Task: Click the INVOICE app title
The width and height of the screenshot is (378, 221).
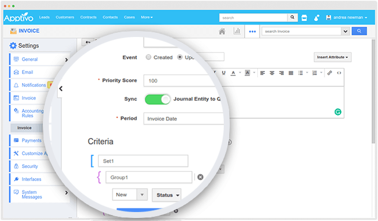Action: click(29, 31)
